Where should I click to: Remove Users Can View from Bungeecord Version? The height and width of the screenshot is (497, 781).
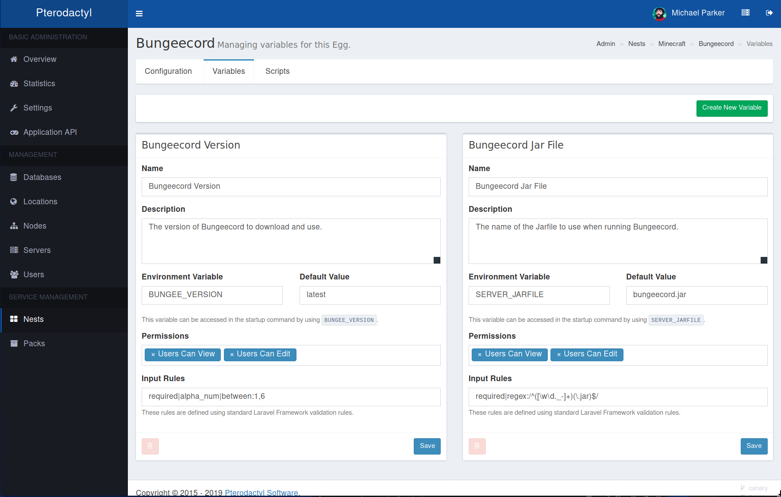point(153,355)
